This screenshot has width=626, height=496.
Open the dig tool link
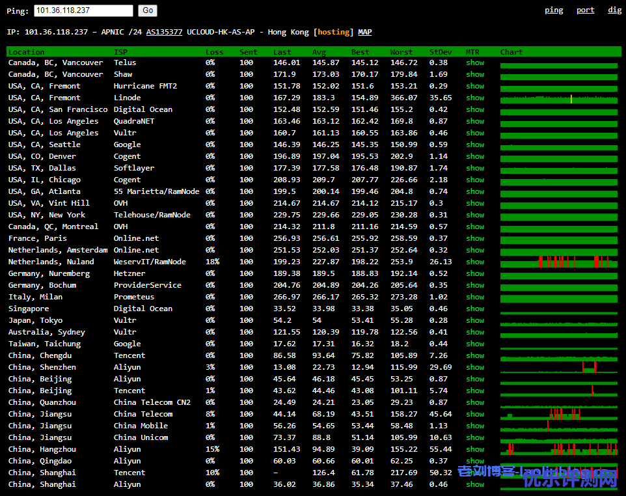(x=614, y=10)
